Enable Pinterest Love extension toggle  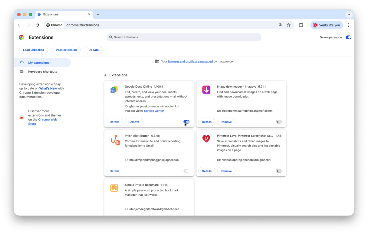click(278, 171)
